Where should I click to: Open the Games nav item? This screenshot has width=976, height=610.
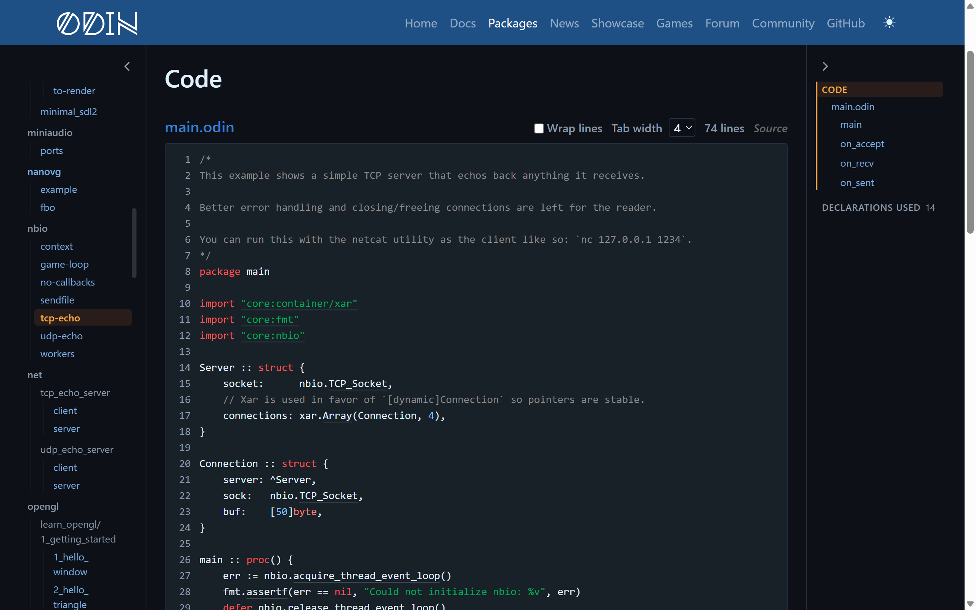[674, 23]
